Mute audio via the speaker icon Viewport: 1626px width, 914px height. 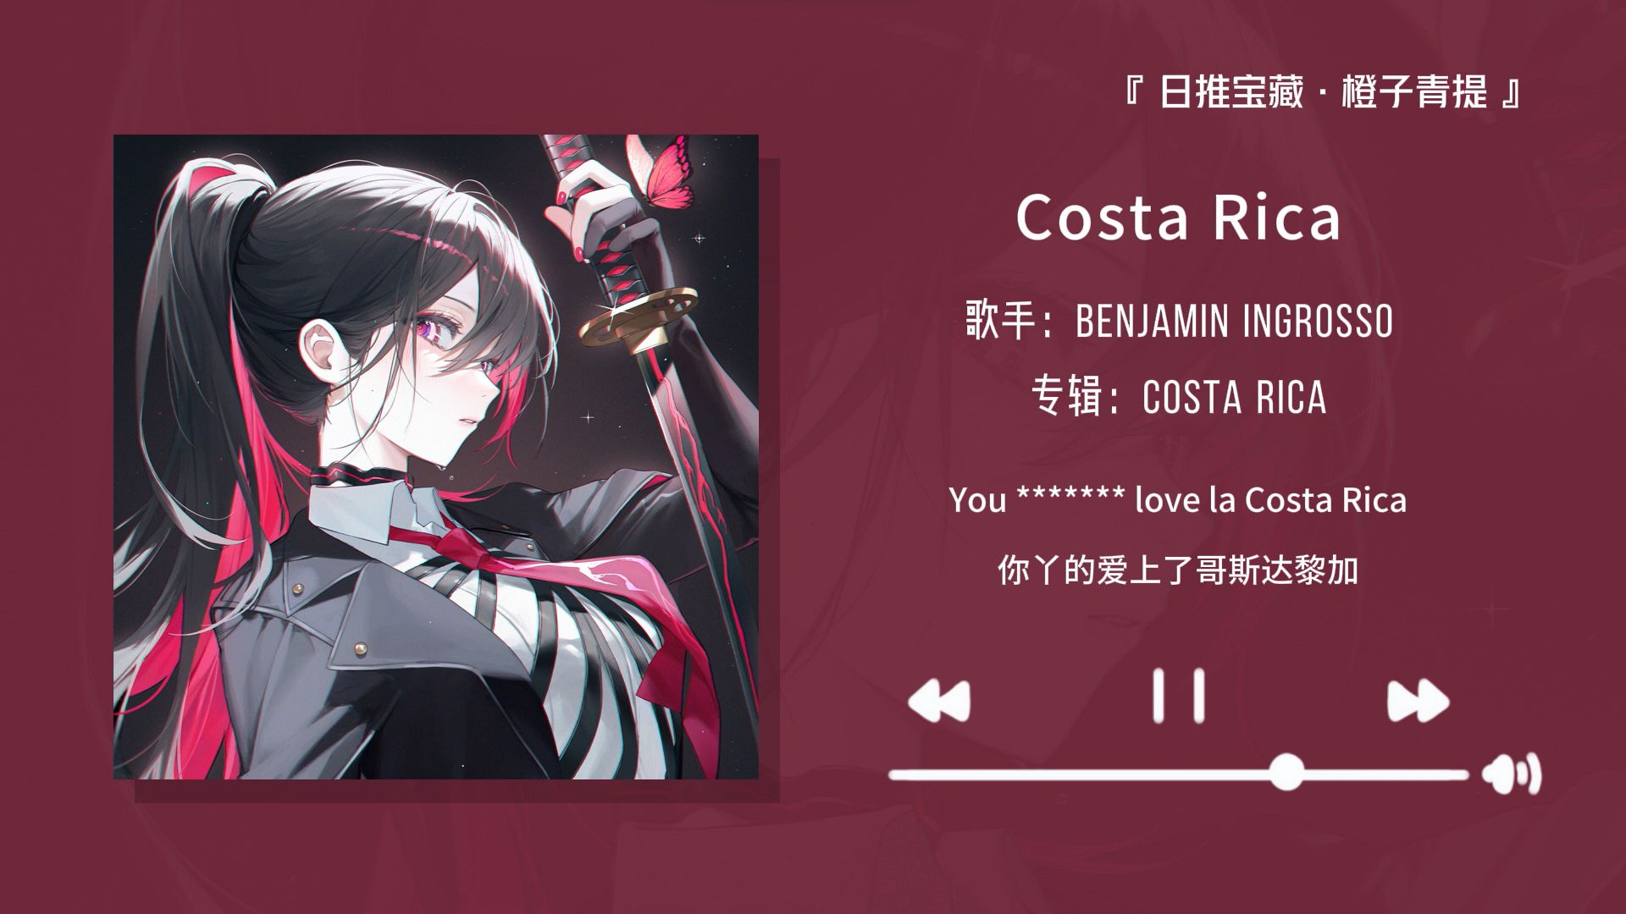click(1512, 774)
